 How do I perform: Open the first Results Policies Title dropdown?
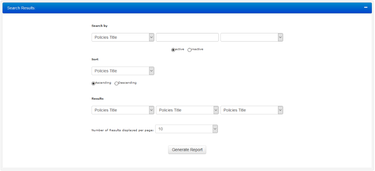[123, 110]
